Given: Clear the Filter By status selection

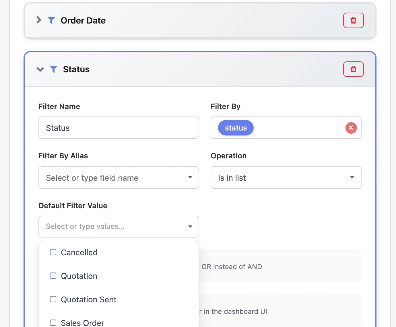Looking at the screenshot, I should [x=351, y=128].
